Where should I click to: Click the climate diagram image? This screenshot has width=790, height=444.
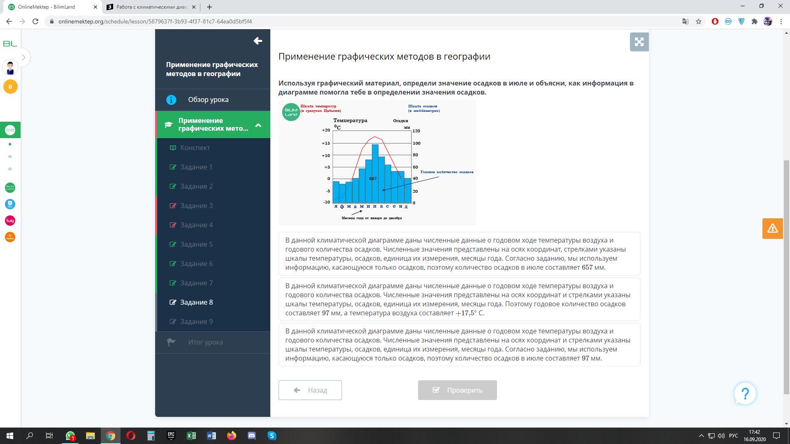point(377,162)
